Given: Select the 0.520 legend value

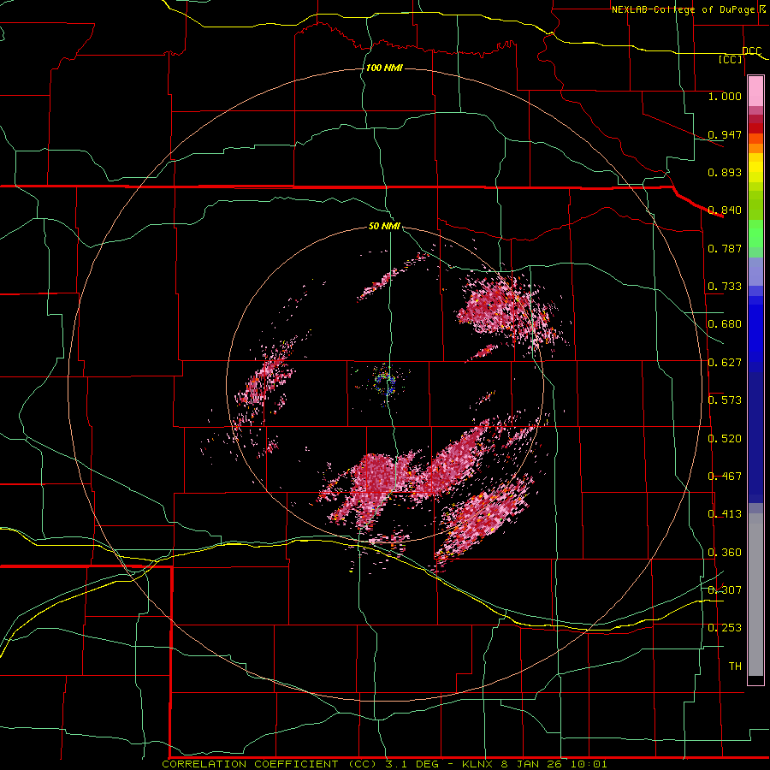Looking at the screenshot, I should coord(725,439).
